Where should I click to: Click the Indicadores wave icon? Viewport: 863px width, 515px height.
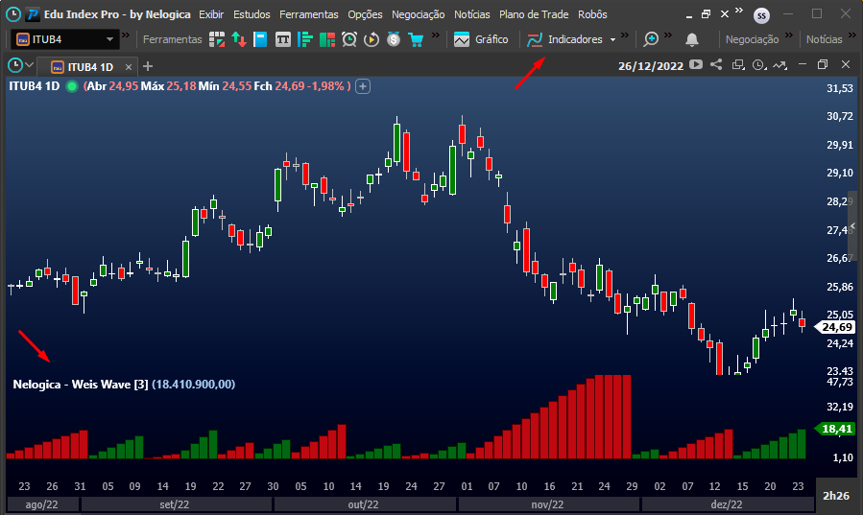[x=535, y=39]
